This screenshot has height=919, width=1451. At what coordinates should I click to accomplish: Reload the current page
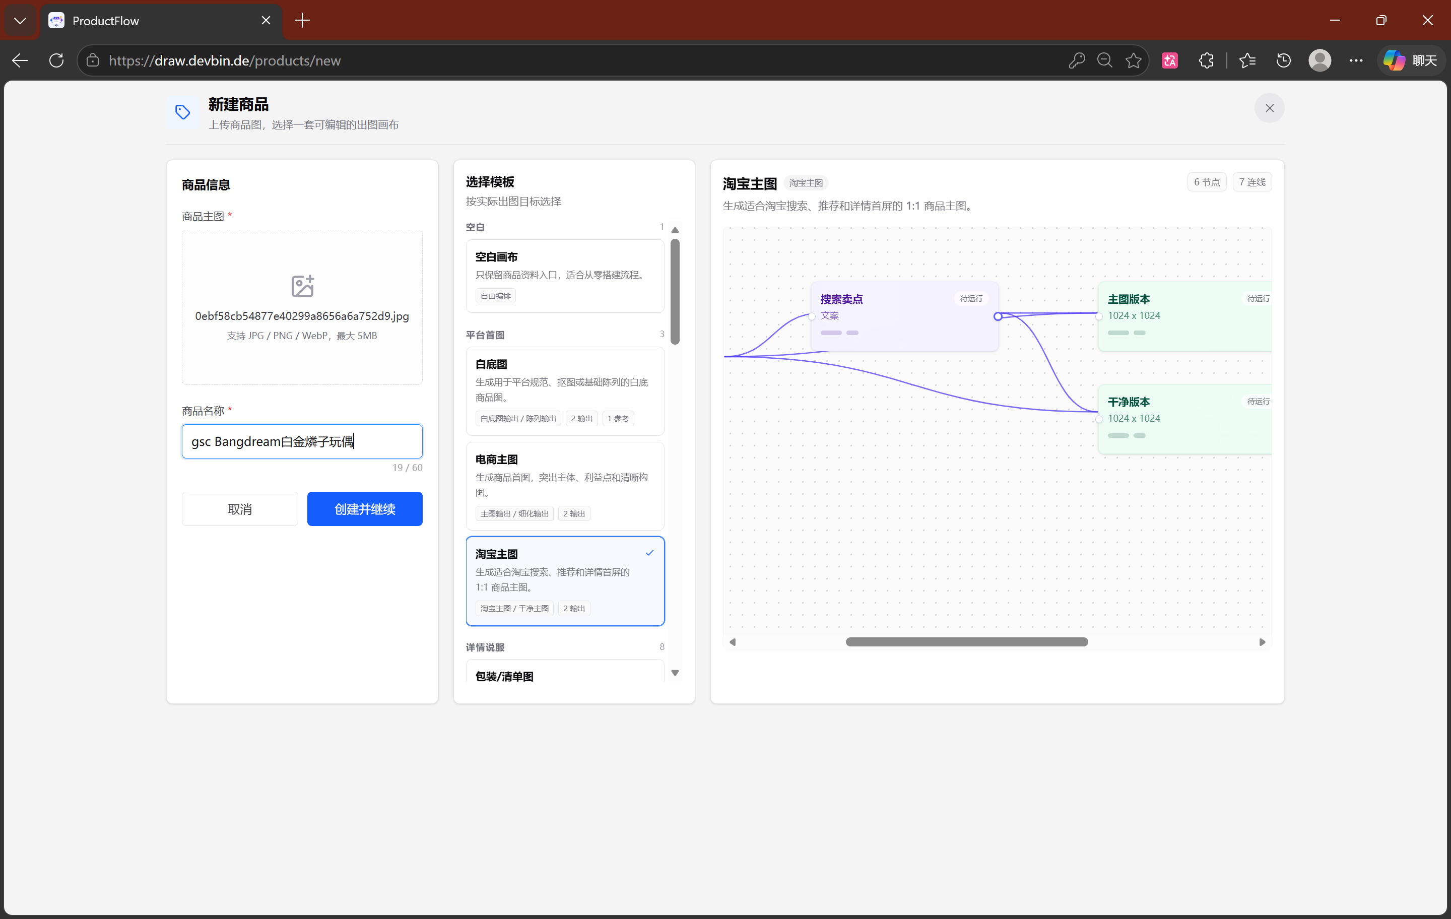(x=56, y=60)
